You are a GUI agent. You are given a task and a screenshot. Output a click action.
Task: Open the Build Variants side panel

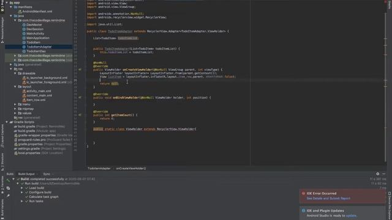click(2, 208)
